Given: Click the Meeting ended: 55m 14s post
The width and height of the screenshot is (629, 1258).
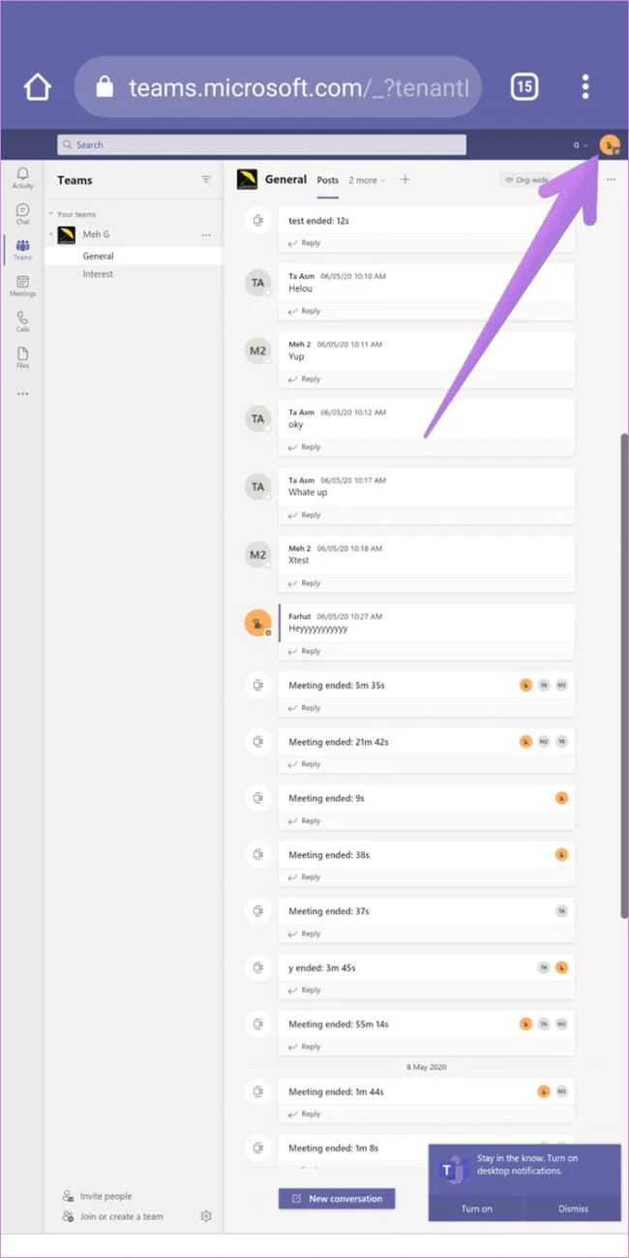Looking at the screenshot, I should click(x=427, y=1024).
